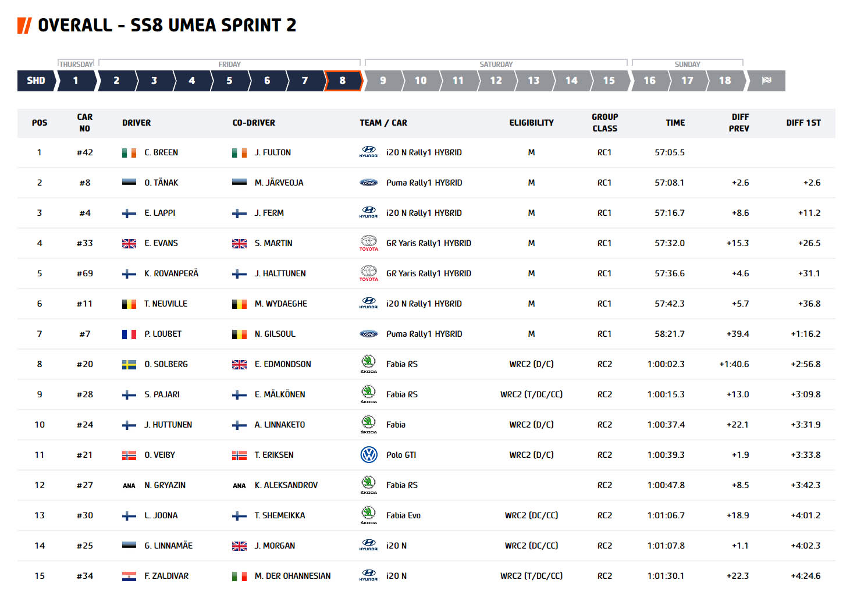Open stage 9 in Saturday section
The width and height of the screenshot is (850, 605).
[x=383, y=81]
